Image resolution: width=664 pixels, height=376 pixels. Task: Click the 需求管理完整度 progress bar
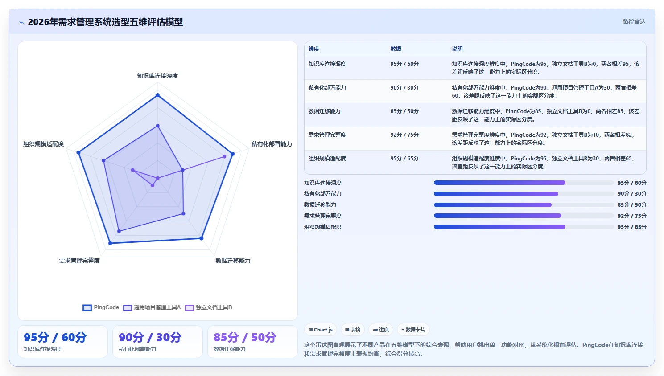(524, 216)
